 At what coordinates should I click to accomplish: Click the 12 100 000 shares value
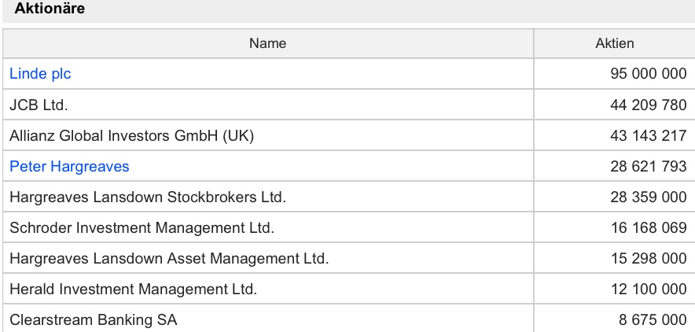(648, 290)
